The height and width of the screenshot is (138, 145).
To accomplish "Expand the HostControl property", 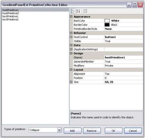I will [x=71, y=37].
